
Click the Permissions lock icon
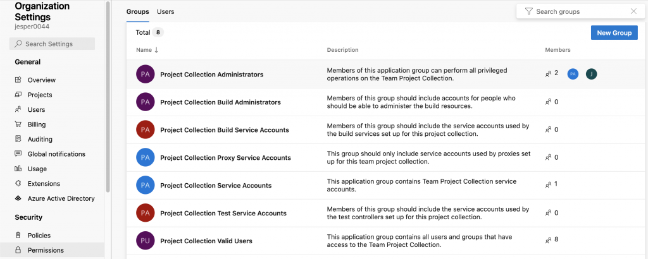18,250
